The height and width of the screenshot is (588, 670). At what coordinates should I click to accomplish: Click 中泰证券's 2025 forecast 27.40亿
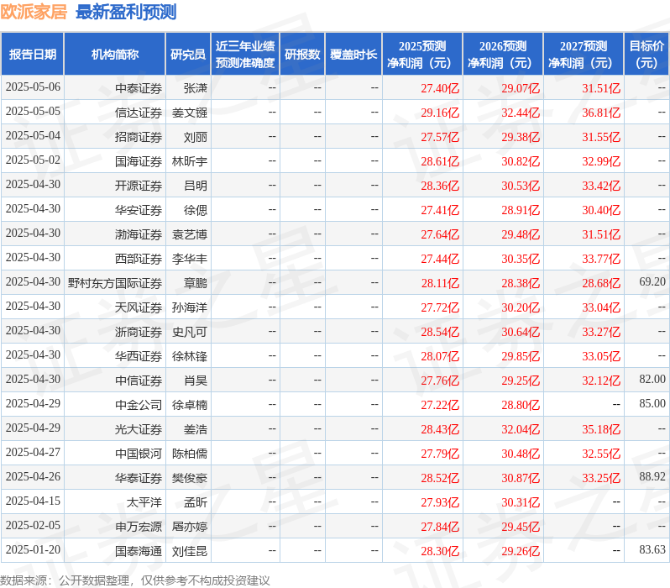(x=440, y=88)
